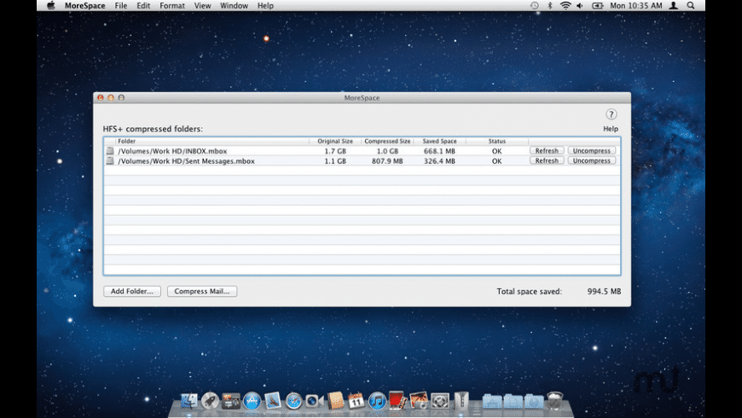Click Uncompress for Sent Messages.mbox

click(592, 160)
